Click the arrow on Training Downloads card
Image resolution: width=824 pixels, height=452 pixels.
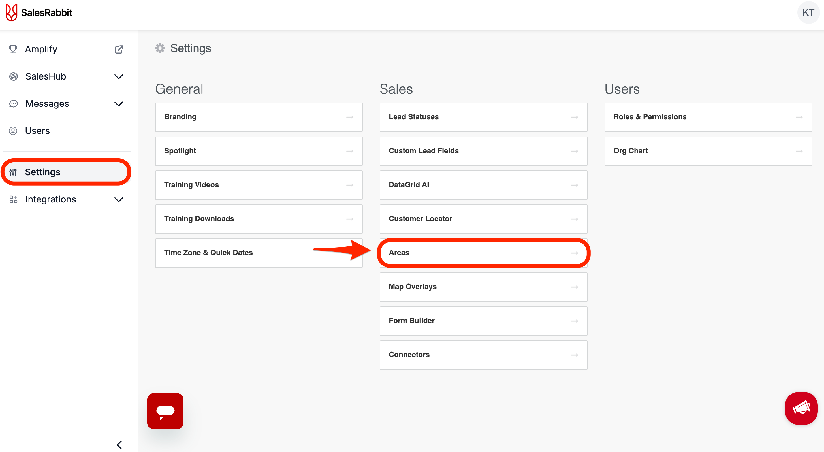point(350,219)
